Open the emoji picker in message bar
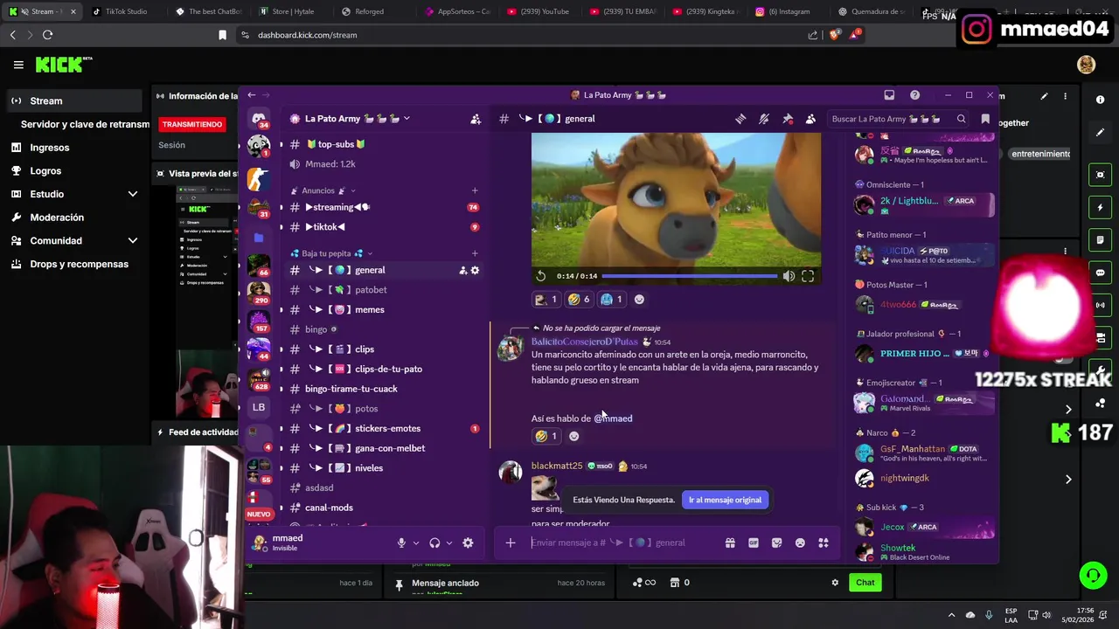The width and height of the screenshot is (1119, 629). [x=800, y=543]
